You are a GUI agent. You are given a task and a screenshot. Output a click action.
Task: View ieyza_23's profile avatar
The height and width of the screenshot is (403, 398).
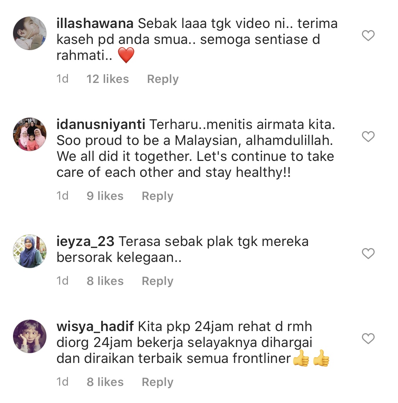tap(30, 251)
